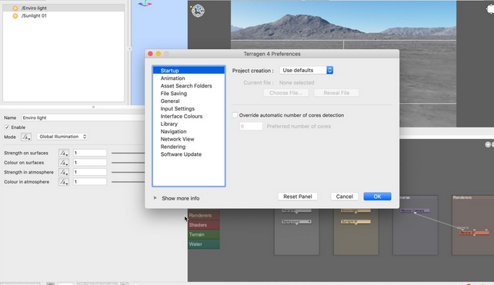Open Software Update preferences

[x=189, y=154]
